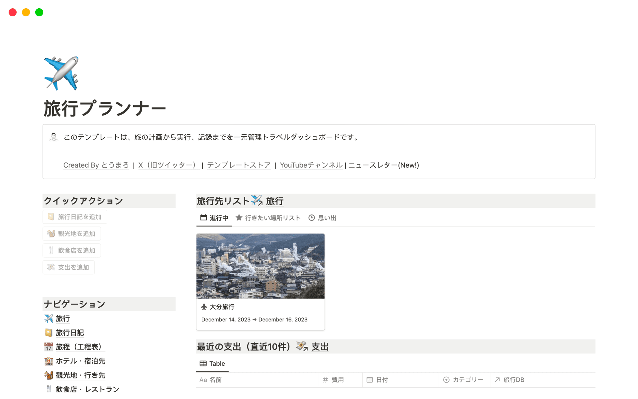Select the Table view icon under 最近の支出
The height and width of the screenshot is (399, 638).
pyautogui.click(x=203, y=363)
